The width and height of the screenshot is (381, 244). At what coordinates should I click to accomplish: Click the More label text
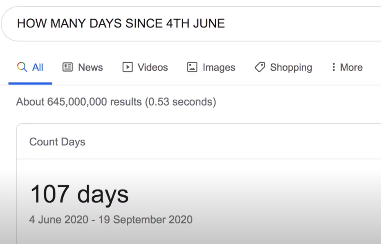coord(351,67)
